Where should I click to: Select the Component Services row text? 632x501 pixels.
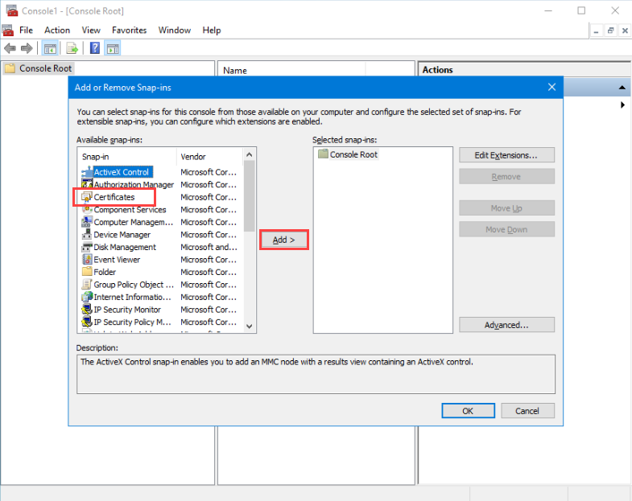pyautogui.click(x=130, y=210)
